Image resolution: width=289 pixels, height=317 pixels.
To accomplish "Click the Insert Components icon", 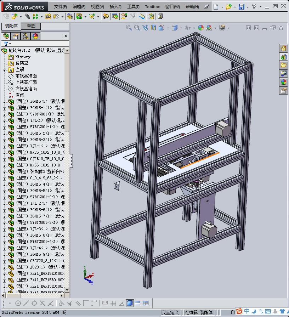I will pyautogui.click(x=15, y=16).
